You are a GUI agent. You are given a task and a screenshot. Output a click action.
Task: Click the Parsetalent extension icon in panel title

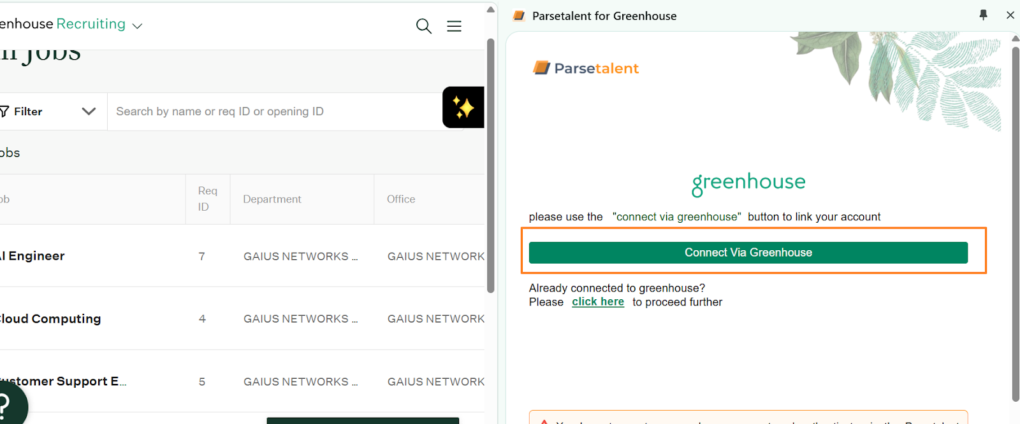[519, 15]
